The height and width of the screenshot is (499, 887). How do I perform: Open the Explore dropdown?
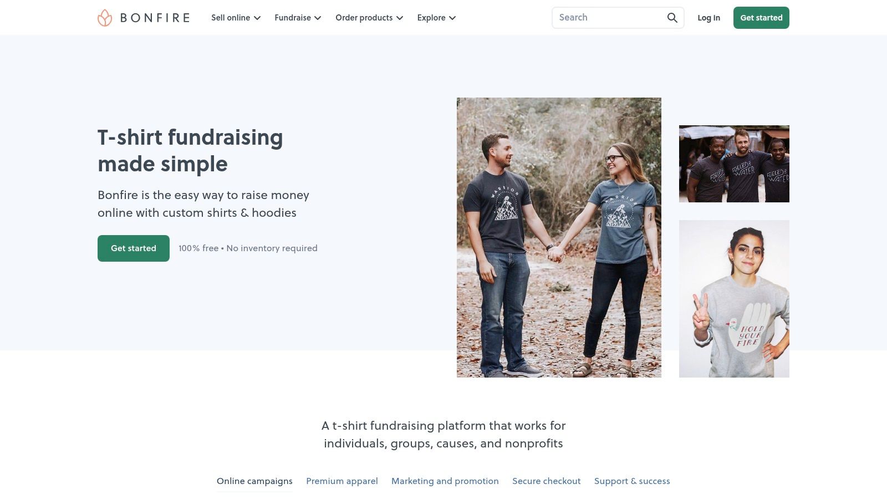point(436,18)
